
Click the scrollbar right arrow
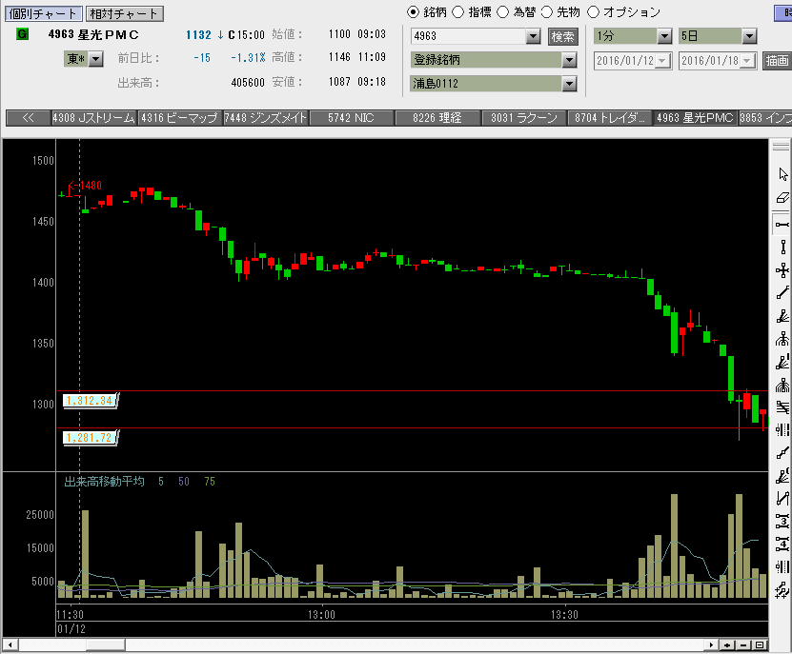pos(711,644)
